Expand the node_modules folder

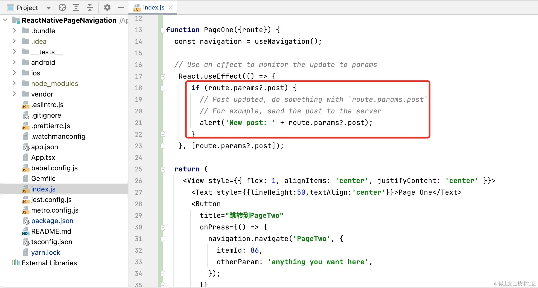point(15,83)
